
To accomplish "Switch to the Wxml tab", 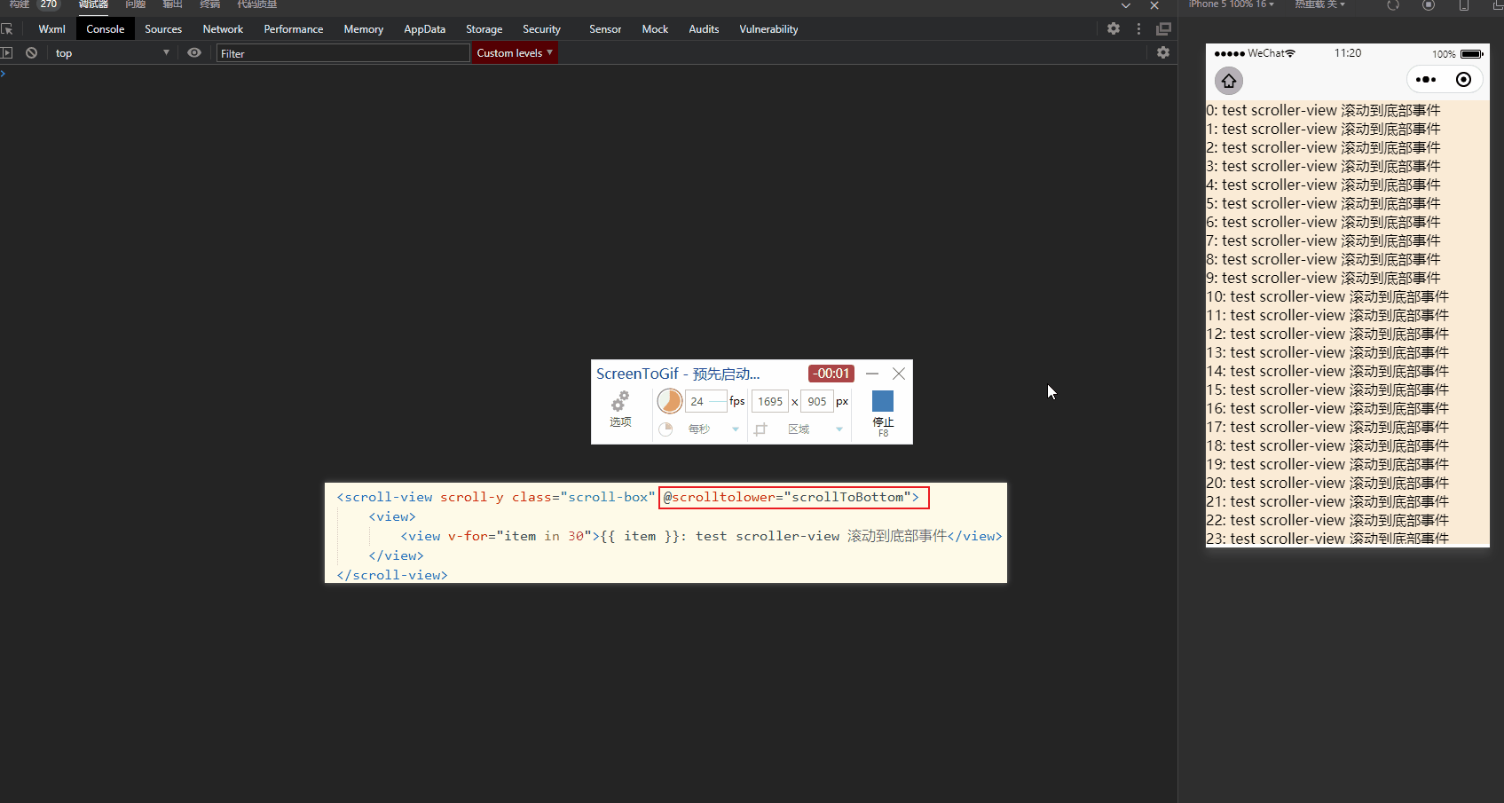I will [51, 29].
